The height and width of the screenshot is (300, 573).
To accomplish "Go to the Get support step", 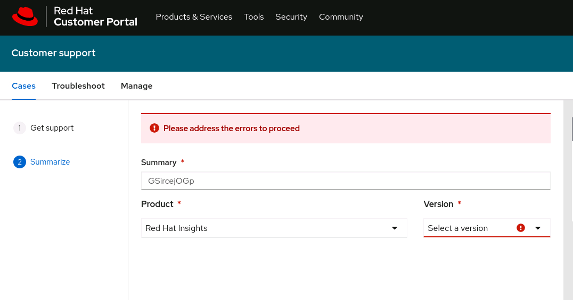I will pos(52,128).
